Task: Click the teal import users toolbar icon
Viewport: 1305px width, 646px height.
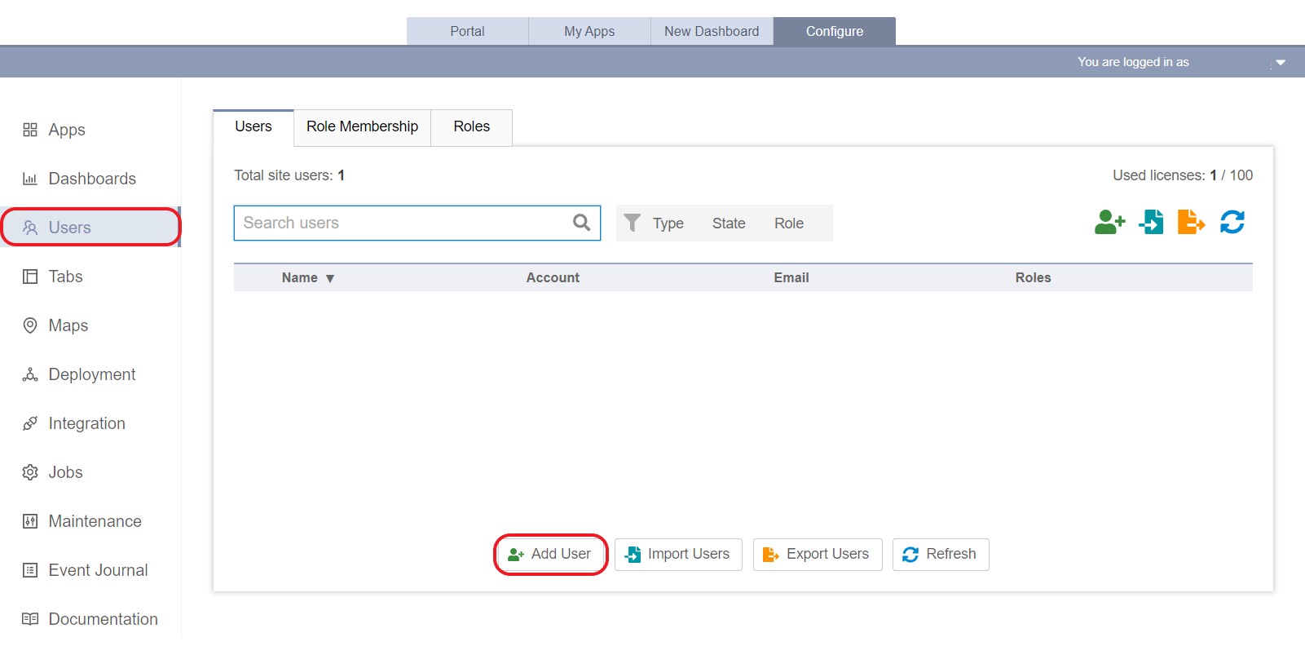Action: point(1151,222)
